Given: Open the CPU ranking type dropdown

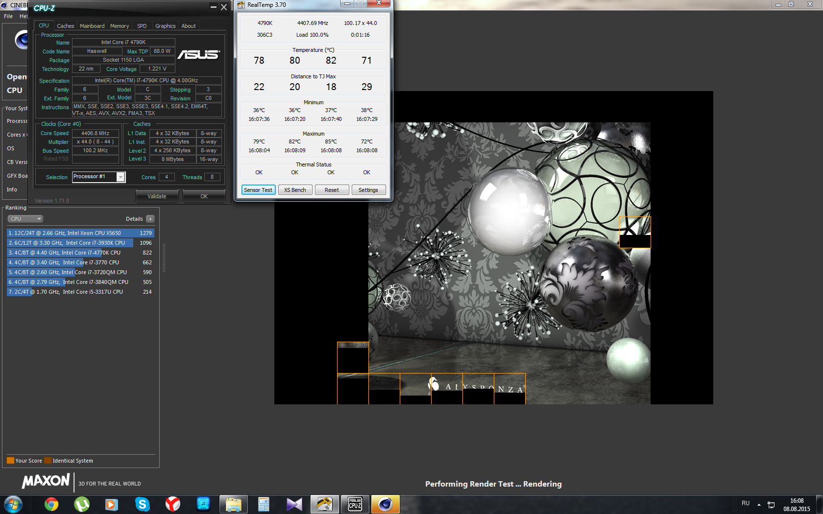Looking at the screenshot, I should [x=25, y=219].
